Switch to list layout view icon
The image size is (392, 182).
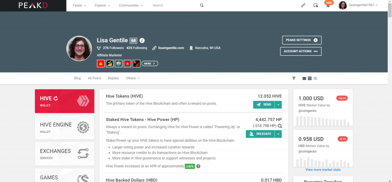click(304, 78)
